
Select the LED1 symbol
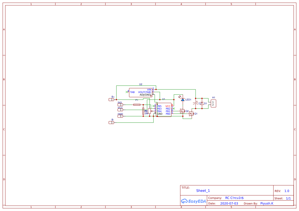point(183,100)
